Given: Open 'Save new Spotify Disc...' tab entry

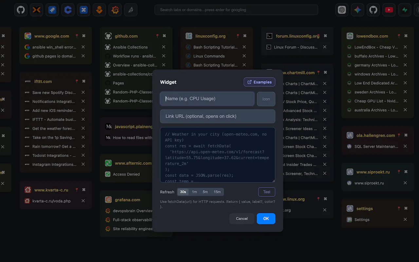Looking at the screenshot, I should click(x=54, y=92).
